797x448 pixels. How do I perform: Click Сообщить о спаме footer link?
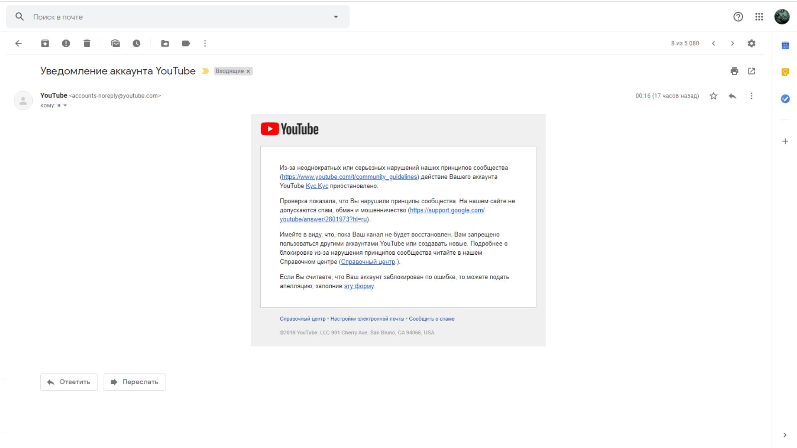[x=432, y=319]
